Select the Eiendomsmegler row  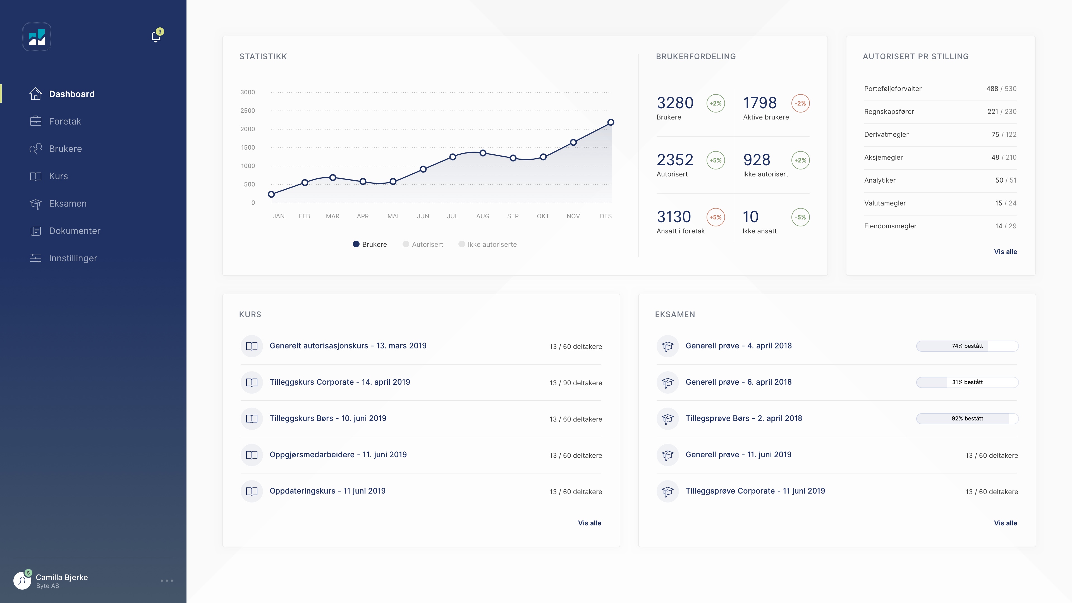click(x=940, y=226)
